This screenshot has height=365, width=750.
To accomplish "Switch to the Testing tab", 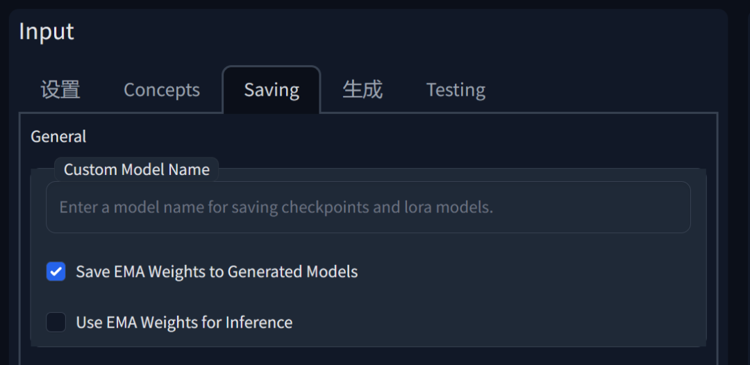I will click(456, 90).
